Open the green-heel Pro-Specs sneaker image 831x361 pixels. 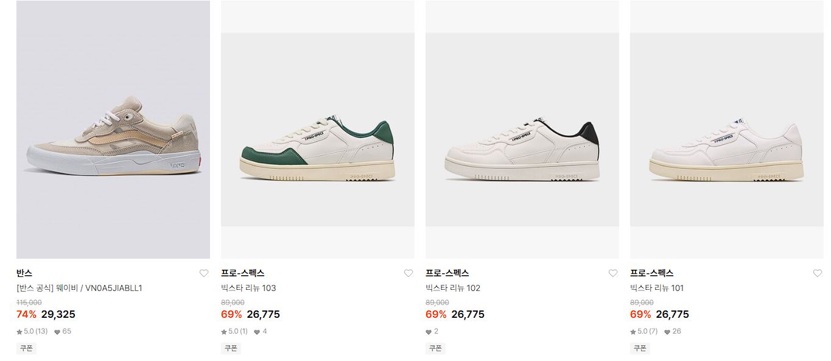[x=318, y=130]
